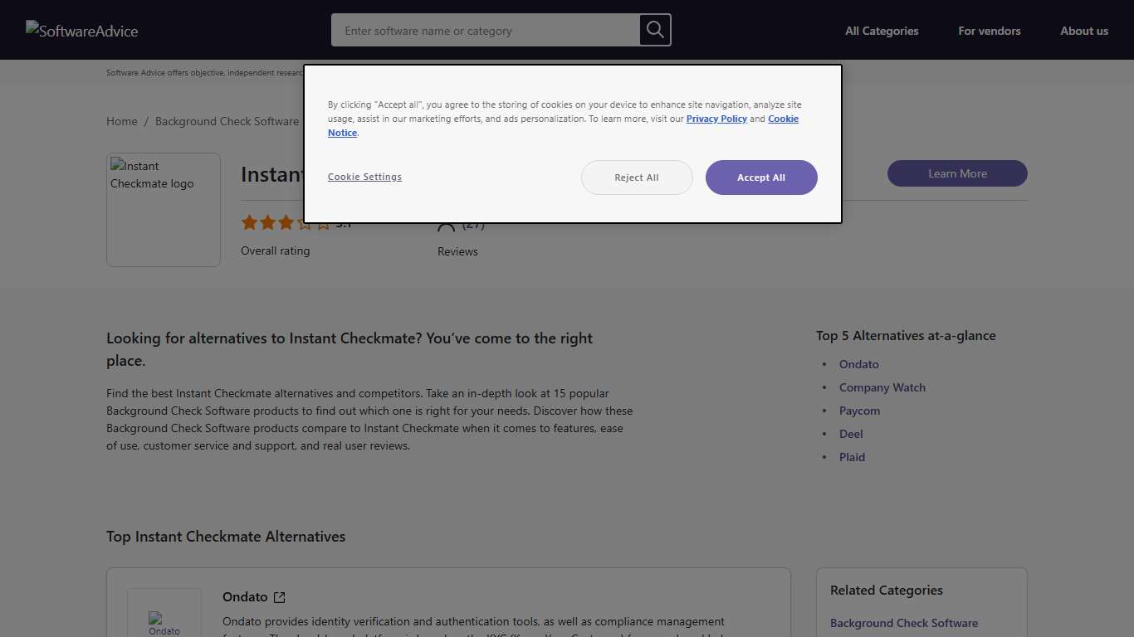Click the reviews people icon

[446, 222]
